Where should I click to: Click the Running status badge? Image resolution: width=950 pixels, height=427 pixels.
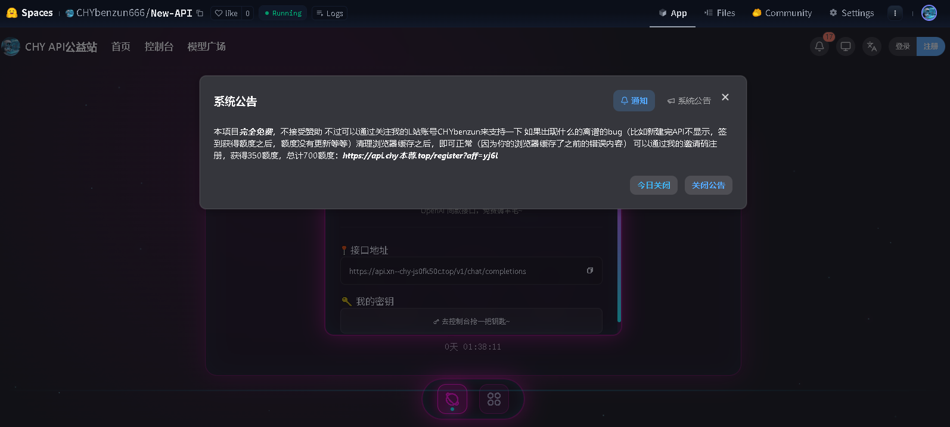283,13
